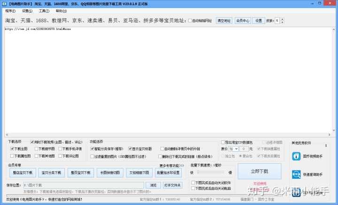Click the app icon in title bar

(4, 4)
